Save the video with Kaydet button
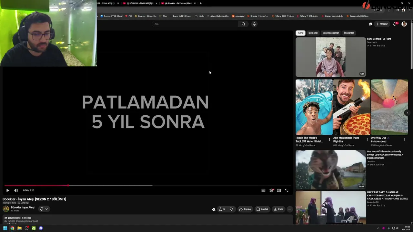The image size is (413, 232). [x=262, y=209]
